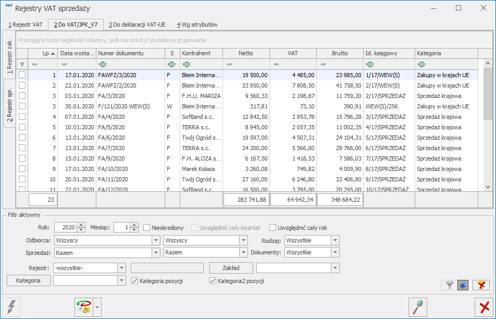Open document preview with magnifier icon

click(x=417, y=307)
